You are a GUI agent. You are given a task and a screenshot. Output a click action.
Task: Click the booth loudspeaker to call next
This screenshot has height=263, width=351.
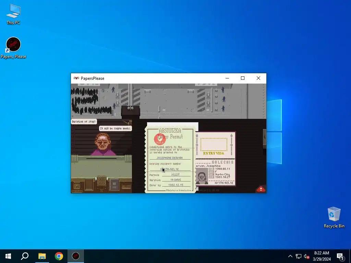click(130, 109)
